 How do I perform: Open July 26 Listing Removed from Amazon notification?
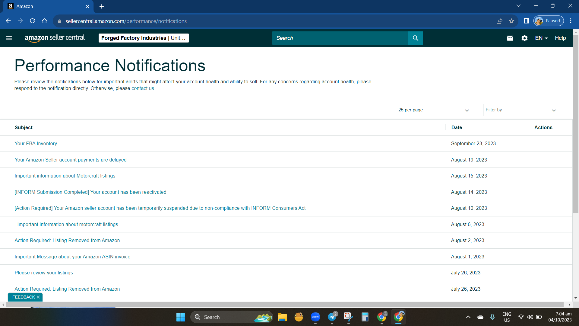click(x=67, y=289)
